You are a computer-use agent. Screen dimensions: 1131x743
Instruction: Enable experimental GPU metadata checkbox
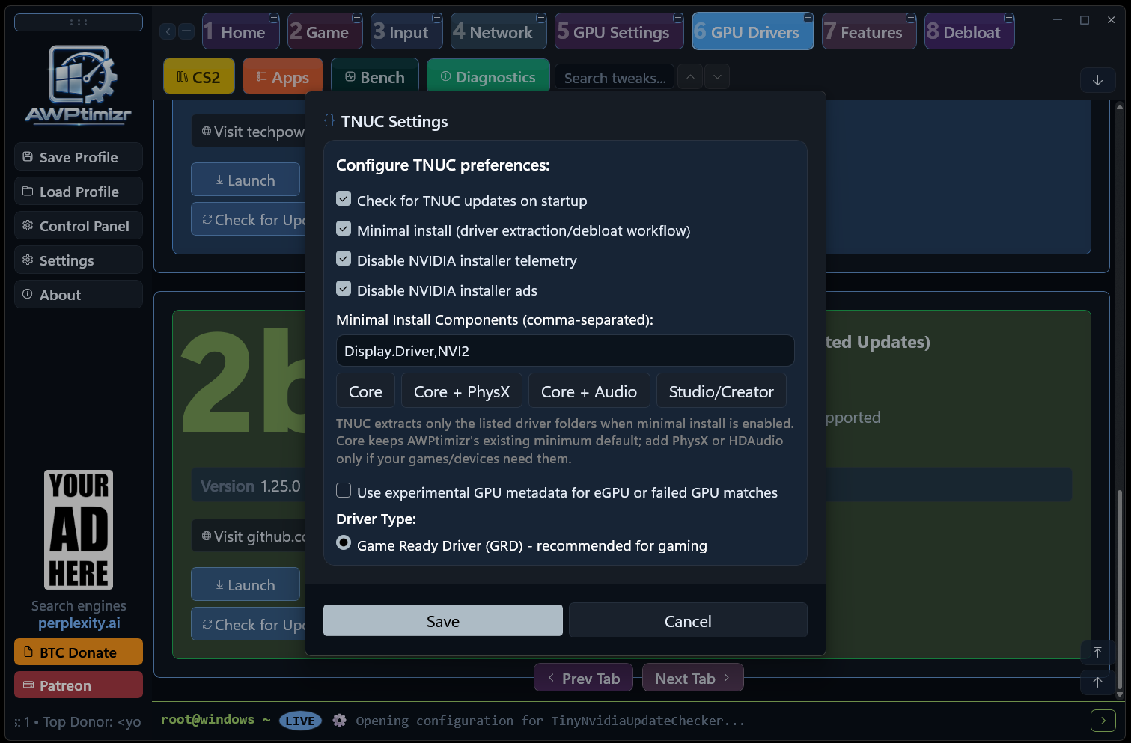(x=344, y=491)
